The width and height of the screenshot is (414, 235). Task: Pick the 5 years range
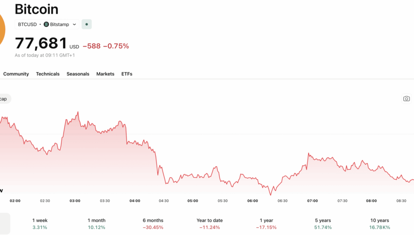coord(323,224)
